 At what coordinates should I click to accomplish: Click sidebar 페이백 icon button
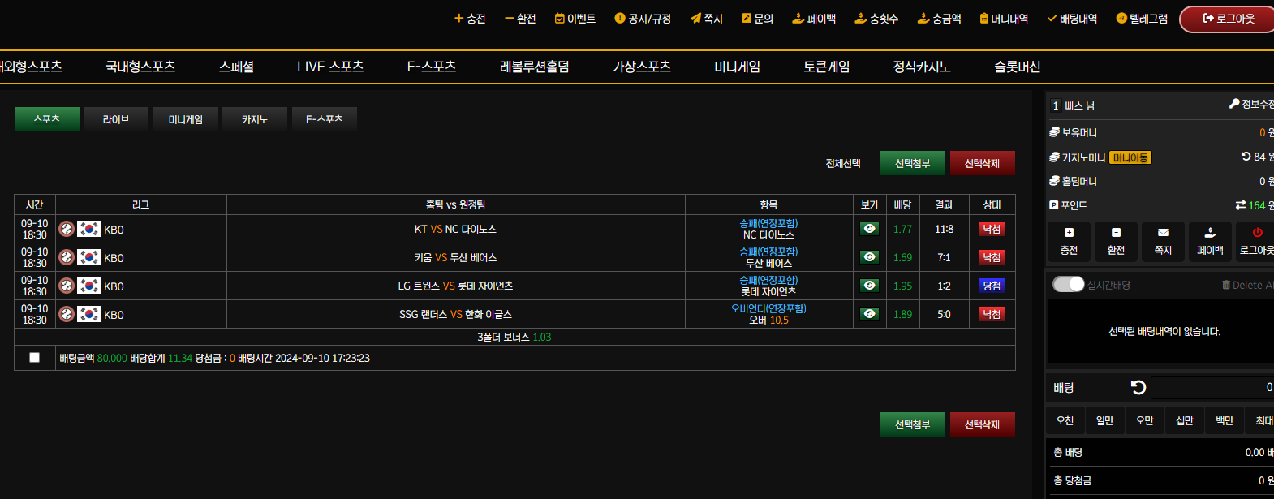click(1210, 241)
